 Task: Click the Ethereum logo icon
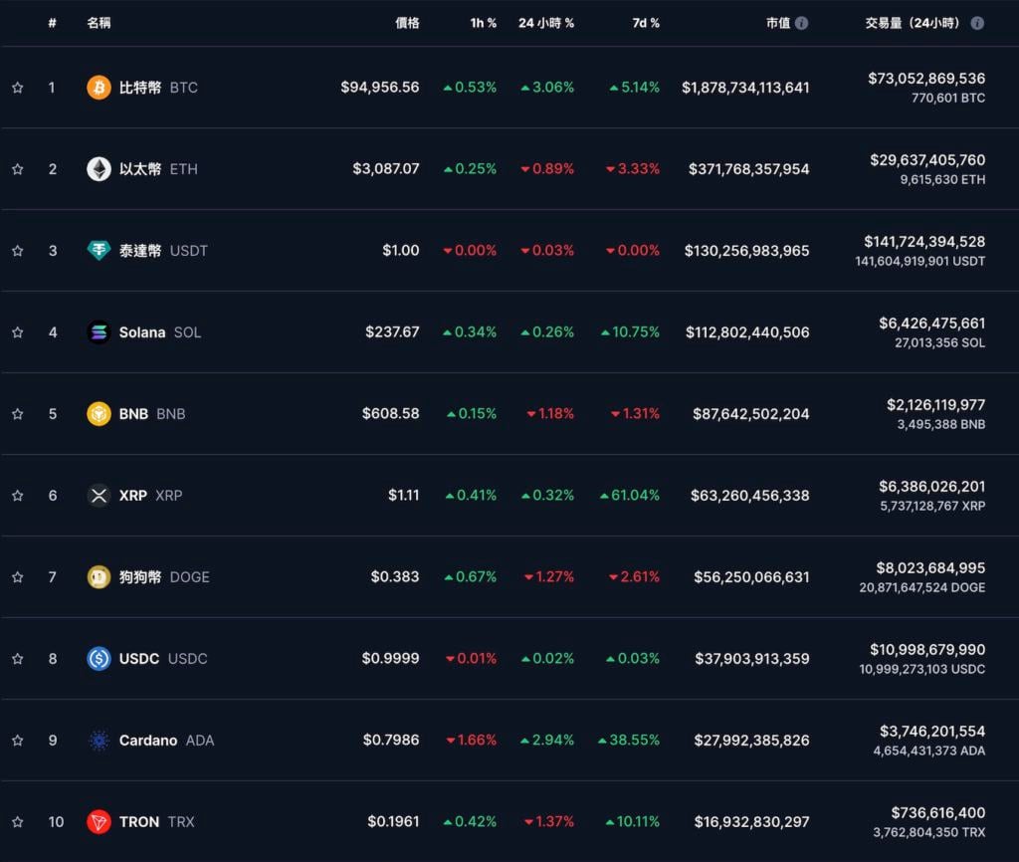99,169
